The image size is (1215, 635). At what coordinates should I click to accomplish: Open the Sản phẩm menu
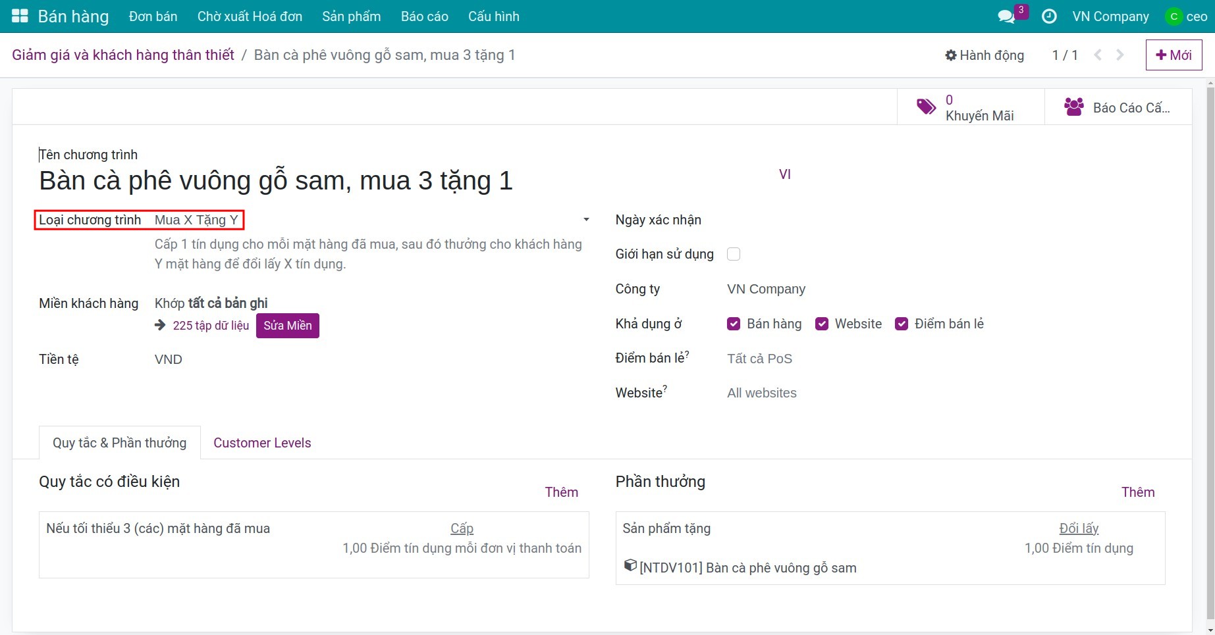[x=351, y=16]
